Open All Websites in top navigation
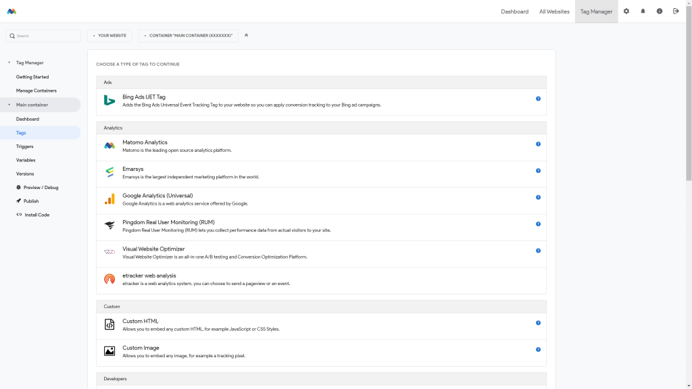 pos(554,11)
